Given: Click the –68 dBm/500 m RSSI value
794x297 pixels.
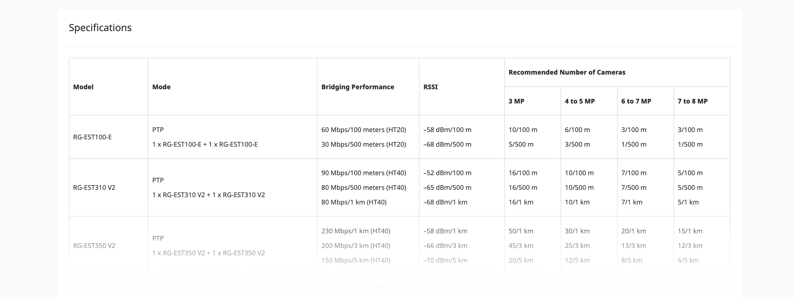Looking at the screenshot, I should pyautogui.click(x=447, y=144).
